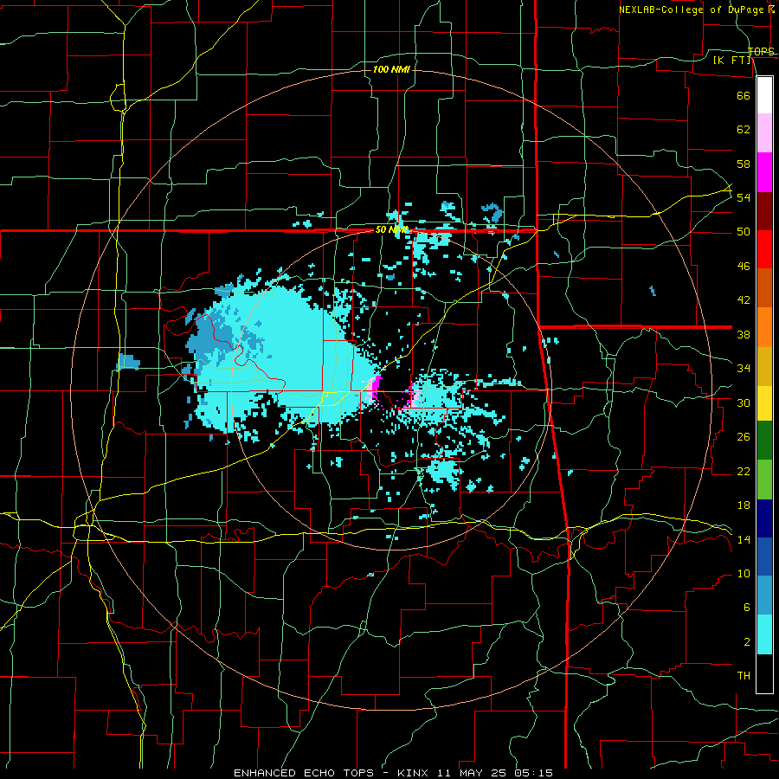
Task: Click the 50 legend value
Action: point(744,232)
